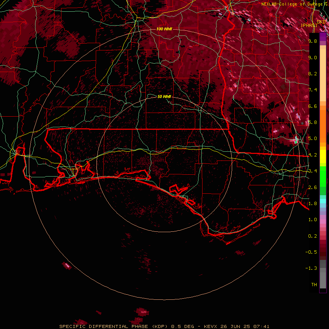Image resolution: width=329 pixels, height=329 pixels.
Task: Click the 5.8 value on the color scale
Action: point(313,122)
